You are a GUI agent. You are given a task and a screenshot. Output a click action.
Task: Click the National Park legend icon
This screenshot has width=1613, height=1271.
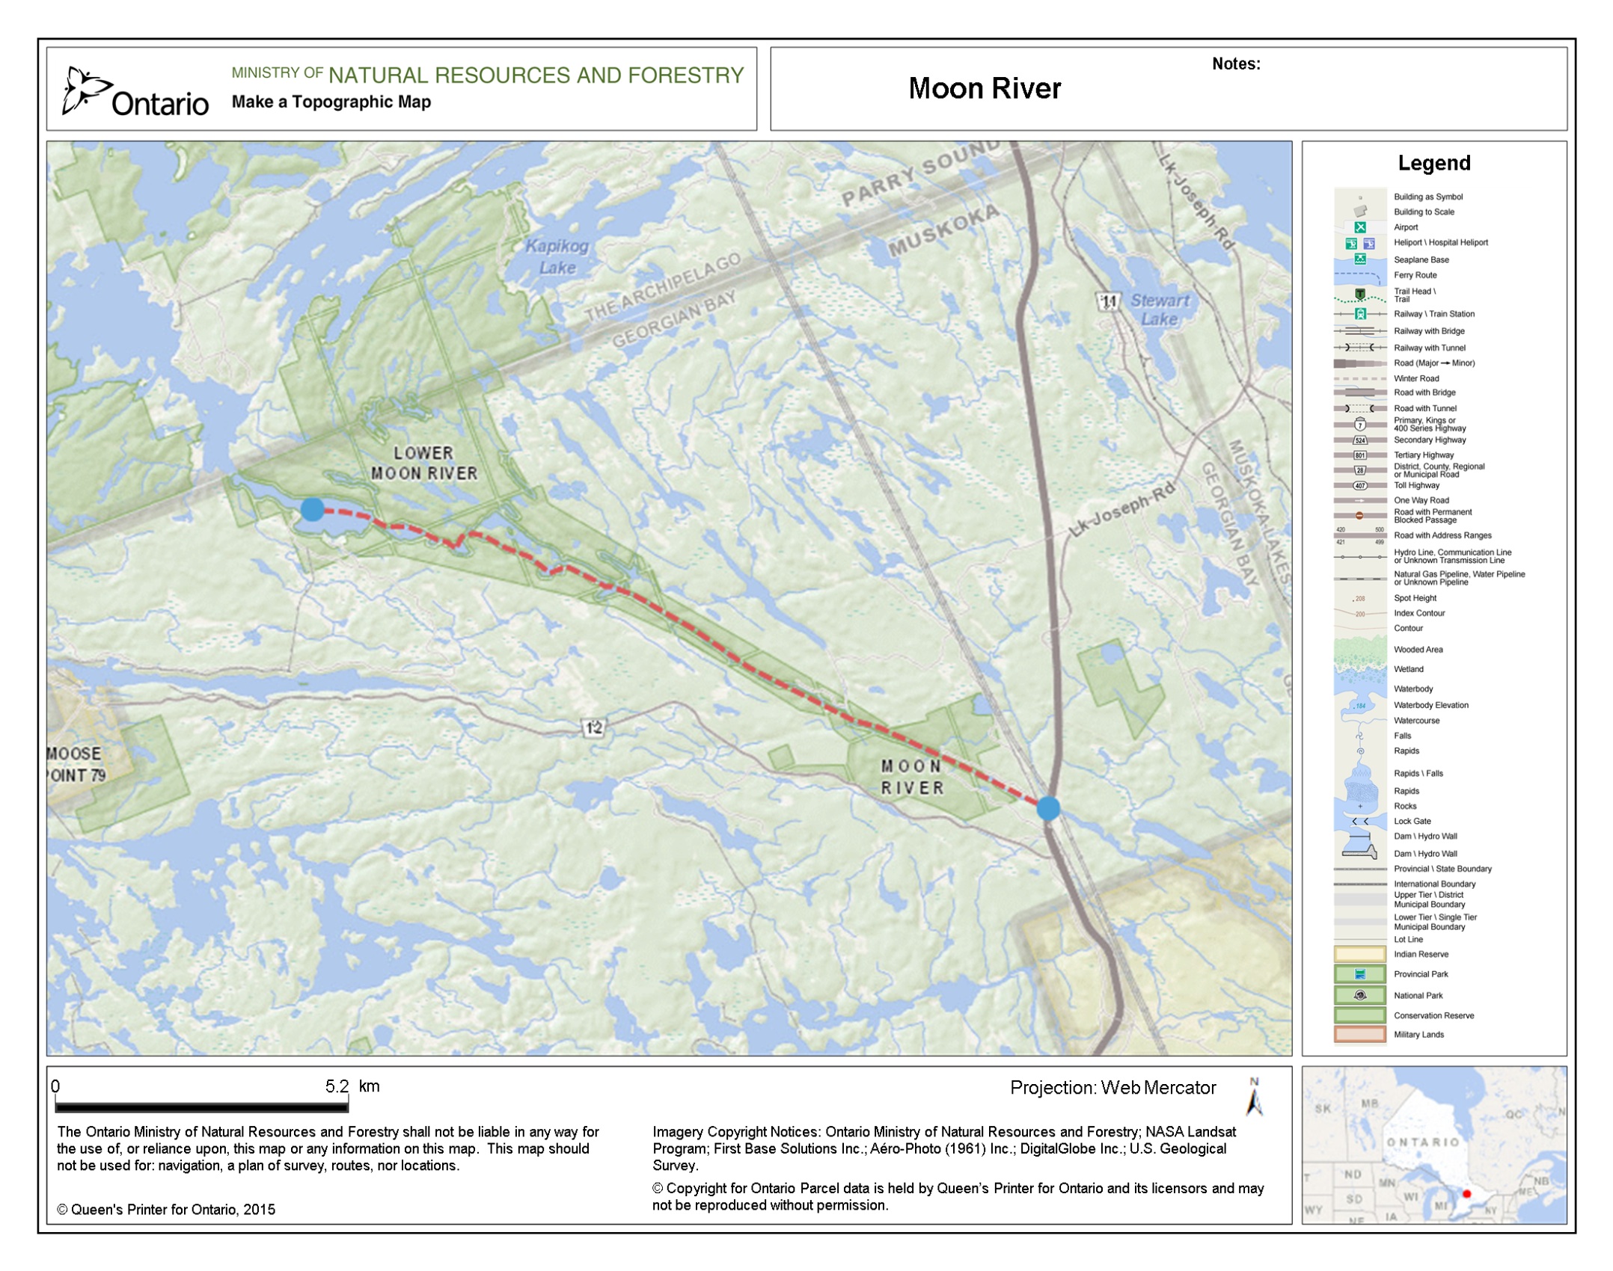point(1360,995)
